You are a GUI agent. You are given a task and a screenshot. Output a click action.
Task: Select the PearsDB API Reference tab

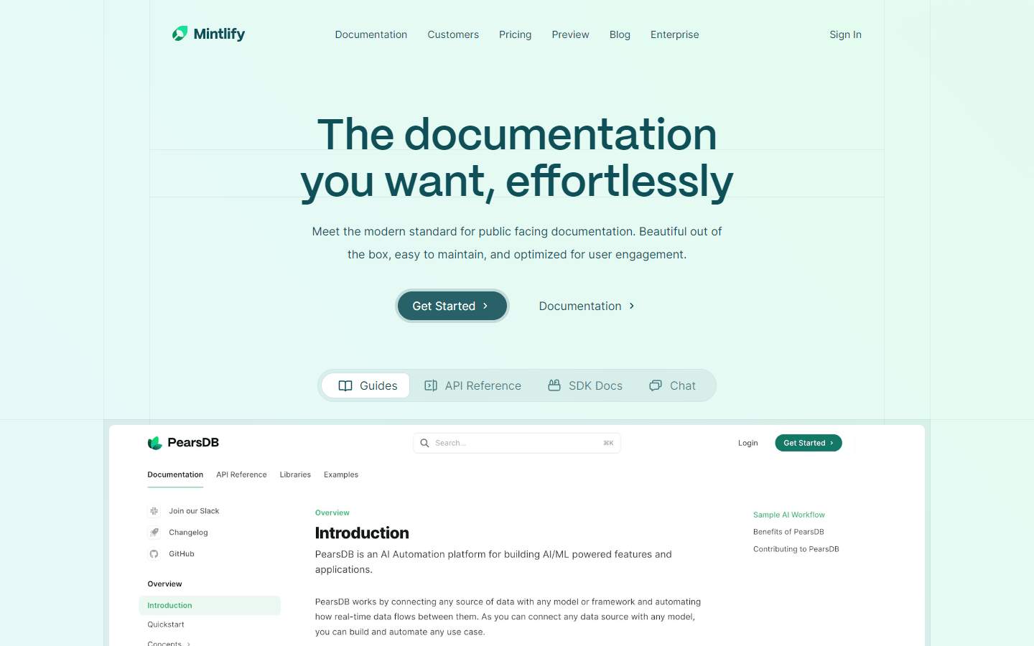241,474
